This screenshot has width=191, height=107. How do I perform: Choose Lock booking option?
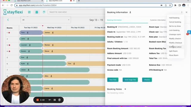(x=174, y=30)
